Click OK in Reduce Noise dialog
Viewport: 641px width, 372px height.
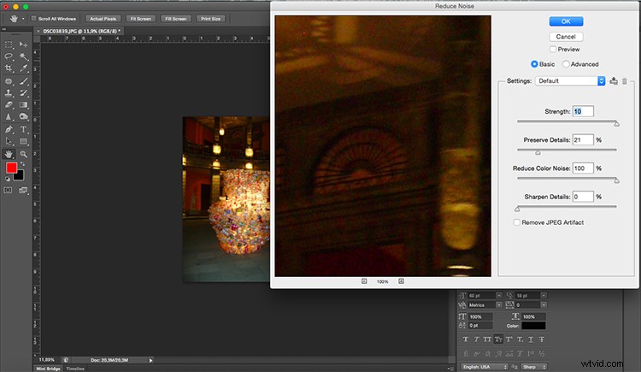(x=566, y=21)
